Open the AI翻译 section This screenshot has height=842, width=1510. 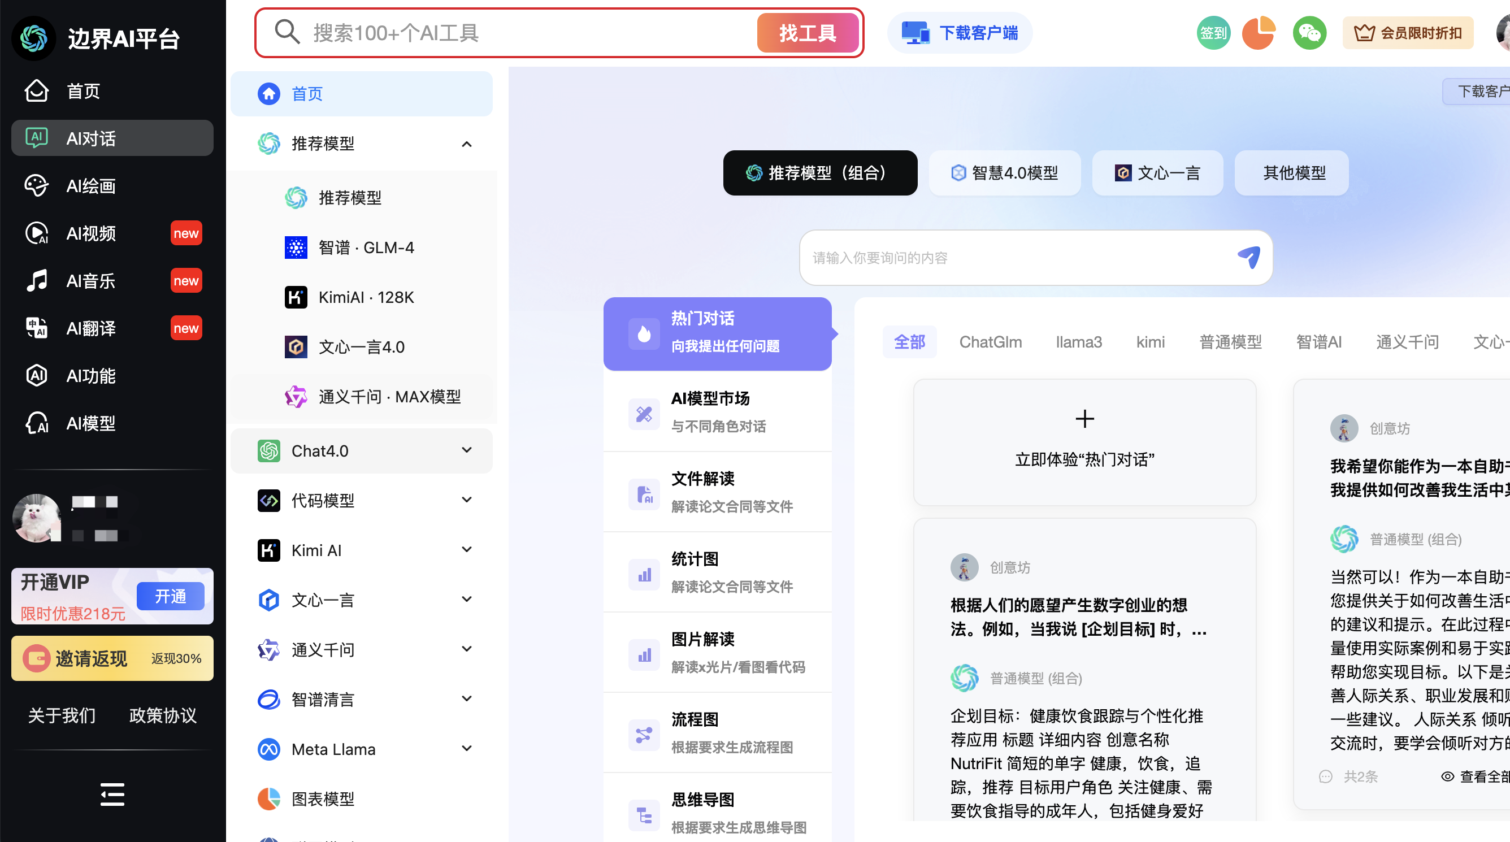(112, 328)
